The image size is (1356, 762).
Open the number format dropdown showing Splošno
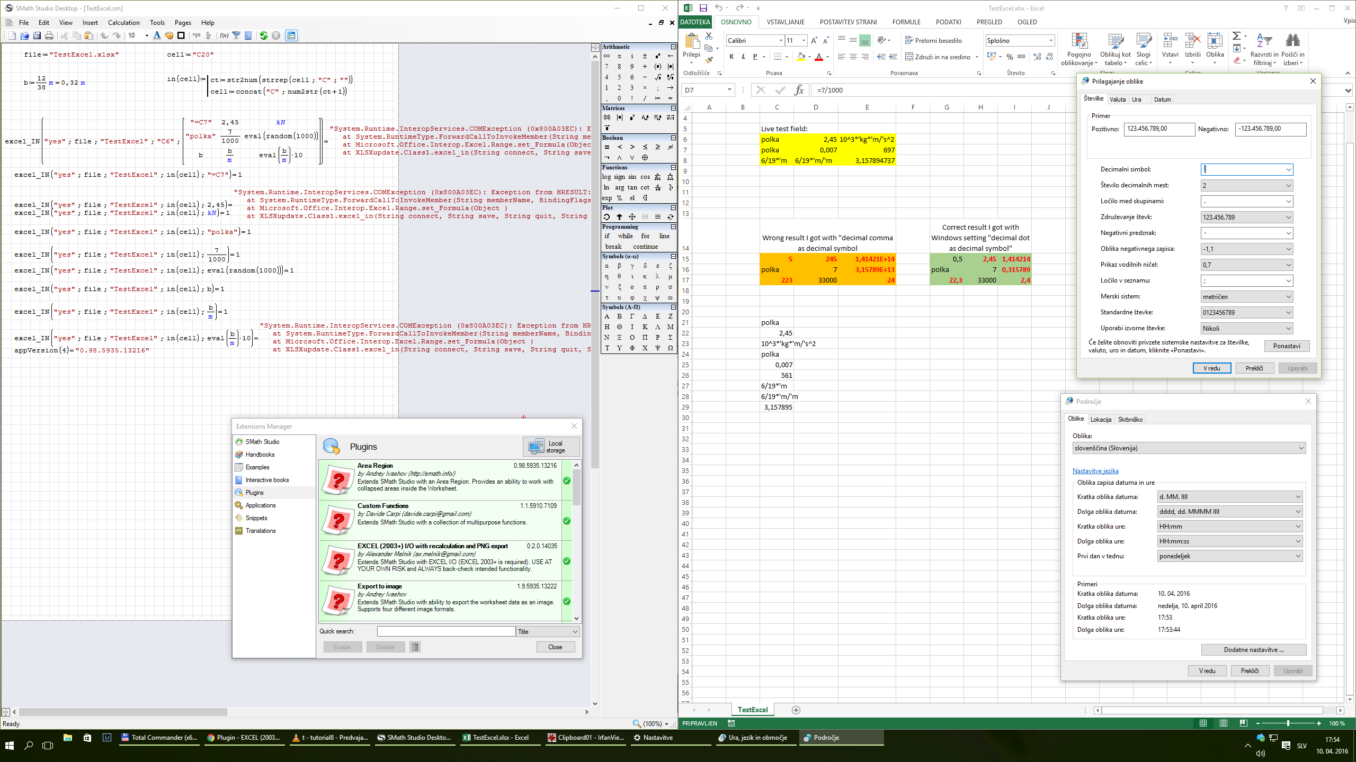1051,41
